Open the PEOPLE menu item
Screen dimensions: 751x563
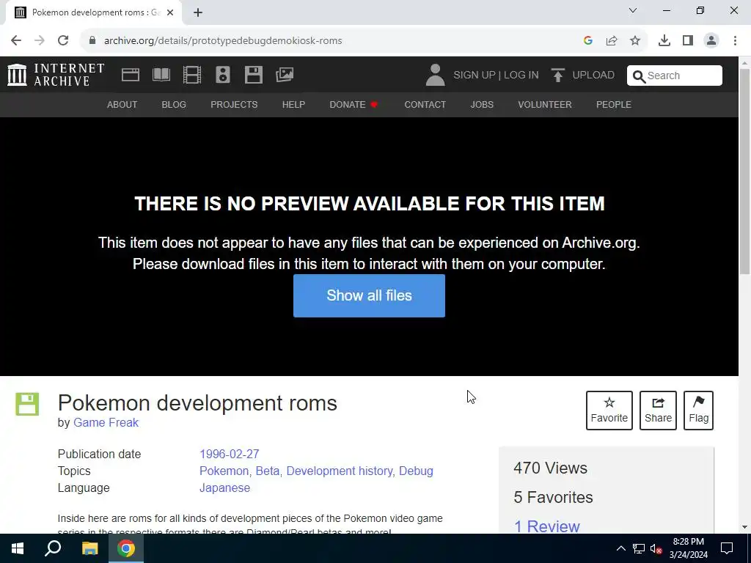[x=614, y=104]
